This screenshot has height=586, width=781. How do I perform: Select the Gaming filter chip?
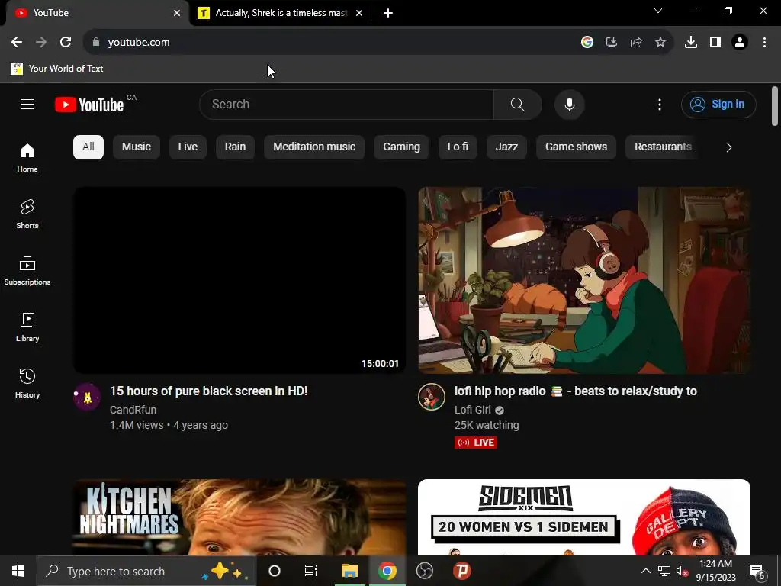[401, 147]
